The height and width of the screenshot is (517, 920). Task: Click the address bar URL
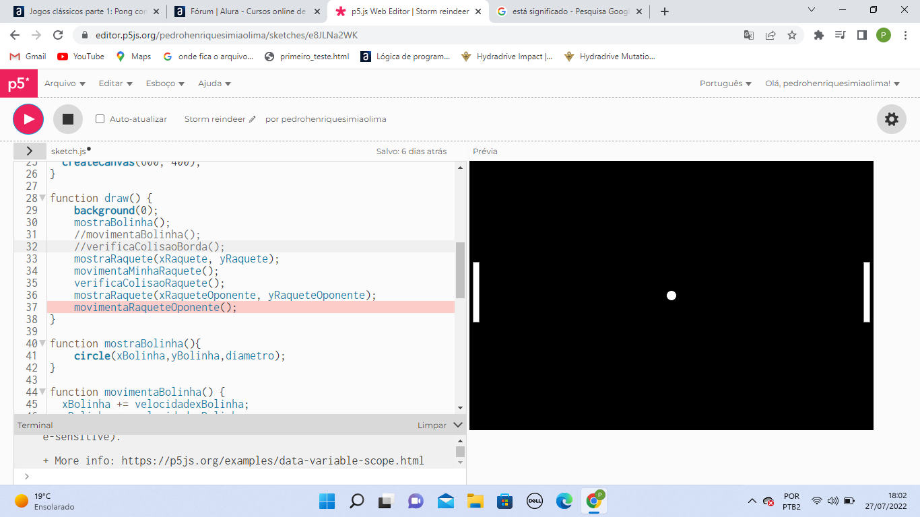pyautogui.click(x=226, y=35)
